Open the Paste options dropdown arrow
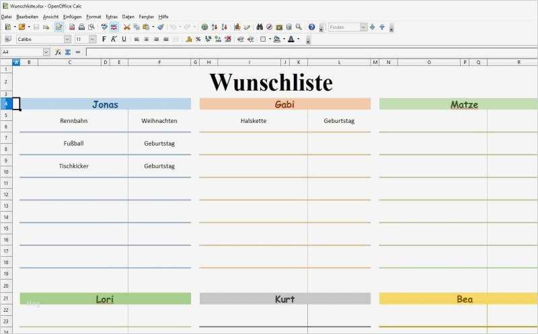Screen dimensions: 538x334 (x=153, y=27)
